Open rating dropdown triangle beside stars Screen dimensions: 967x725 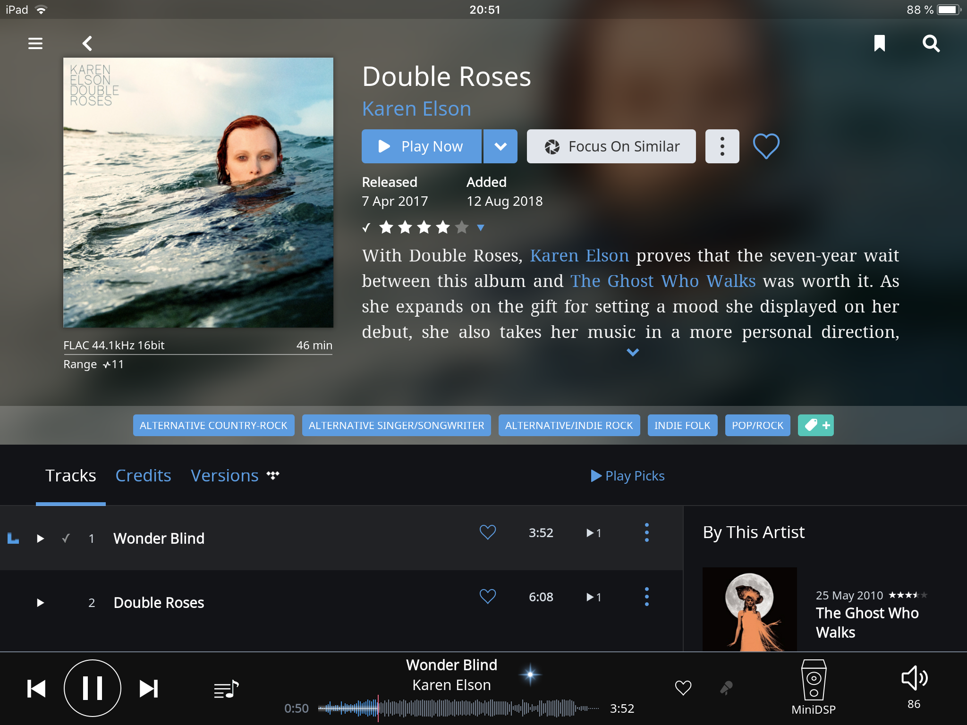click(x=481, y=228)
